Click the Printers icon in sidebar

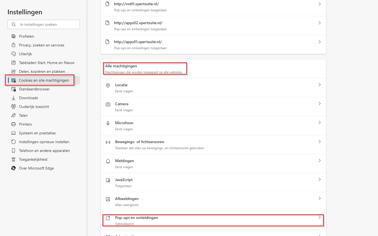(13, 124)
